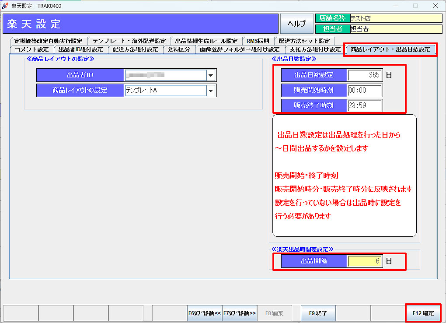Switch to the 支払方法紐付け設定 tab
This screenshot has width=446, height=323.
pos(315,49)
